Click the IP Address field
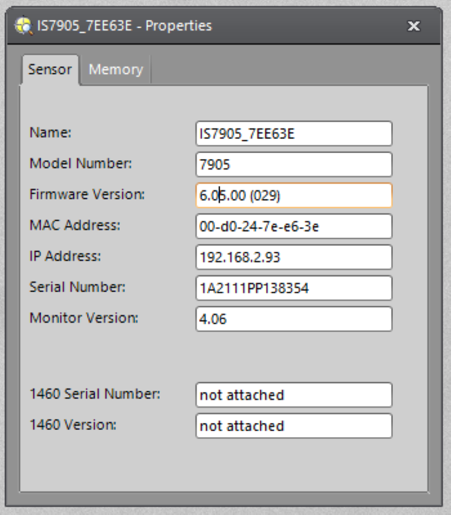This screenshot has width=451, height=515. pyautogui.click(x=294, y=257)
